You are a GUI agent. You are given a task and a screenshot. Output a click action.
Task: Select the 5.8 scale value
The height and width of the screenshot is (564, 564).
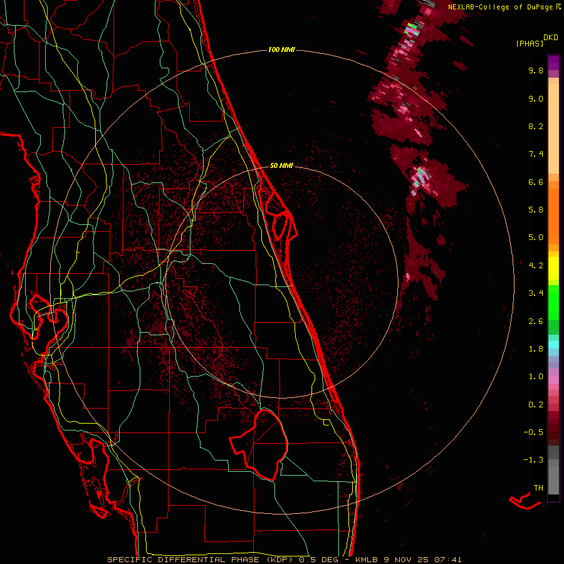pos(536,210)
